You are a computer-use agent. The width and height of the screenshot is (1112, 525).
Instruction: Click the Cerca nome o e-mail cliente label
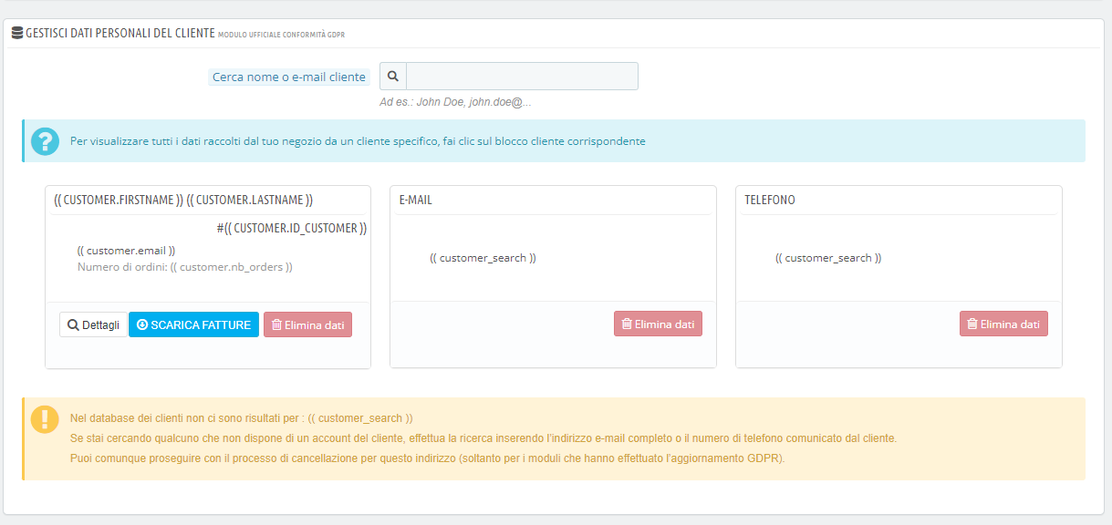(x=287, y=77)
